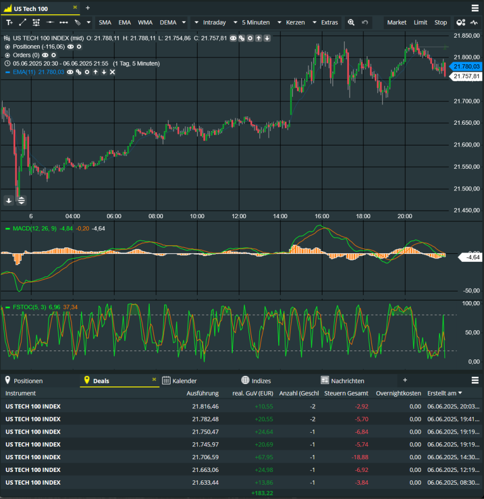Image resolution: width=484 pixels, height=499 pixels.
Task: Place a Market order
Action: (x=397, y=23)
